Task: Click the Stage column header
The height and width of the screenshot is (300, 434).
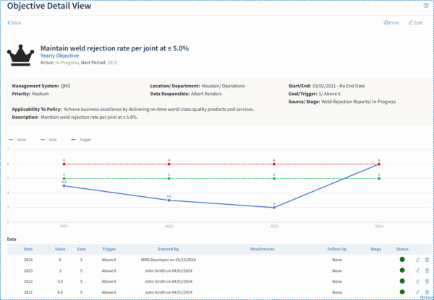Action: (376, 249)
